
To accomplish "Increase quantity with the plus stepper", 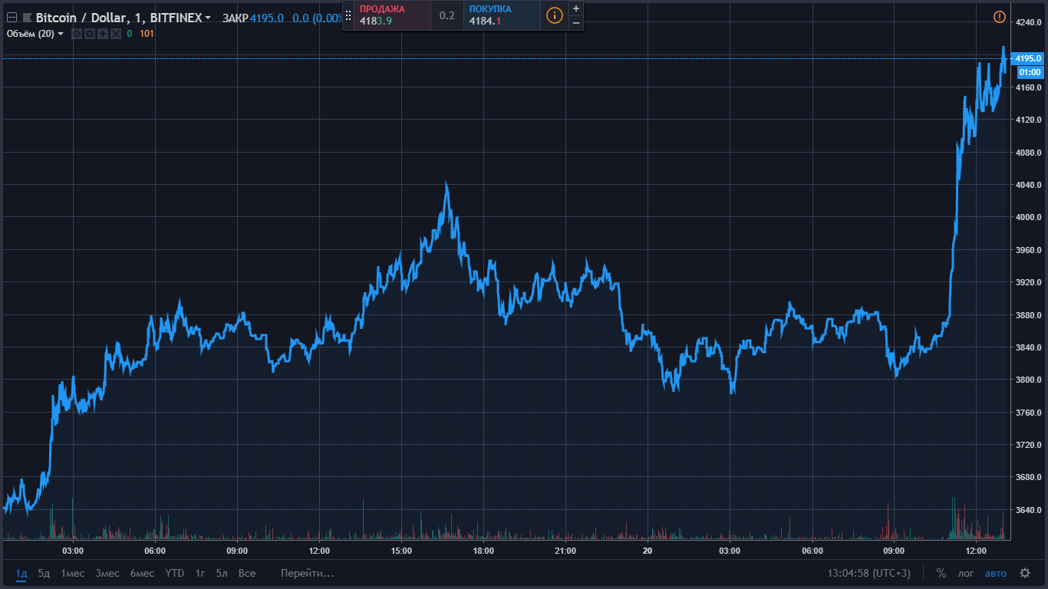I will [576, 8].
